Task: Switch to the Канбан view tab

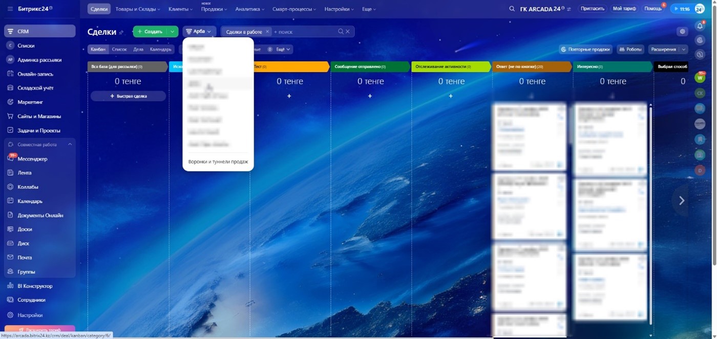Action: coord(98,49)
